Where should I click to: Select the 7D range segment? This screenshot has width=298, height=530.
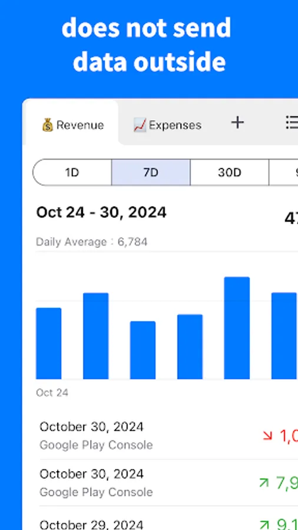click(x=151, y=173)
